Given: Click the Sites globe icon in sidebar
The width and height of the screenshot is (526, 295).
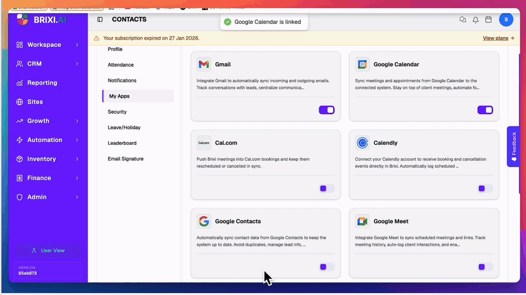Looking at the screenshot, I should pyautogui.click(x=20, y=102).
